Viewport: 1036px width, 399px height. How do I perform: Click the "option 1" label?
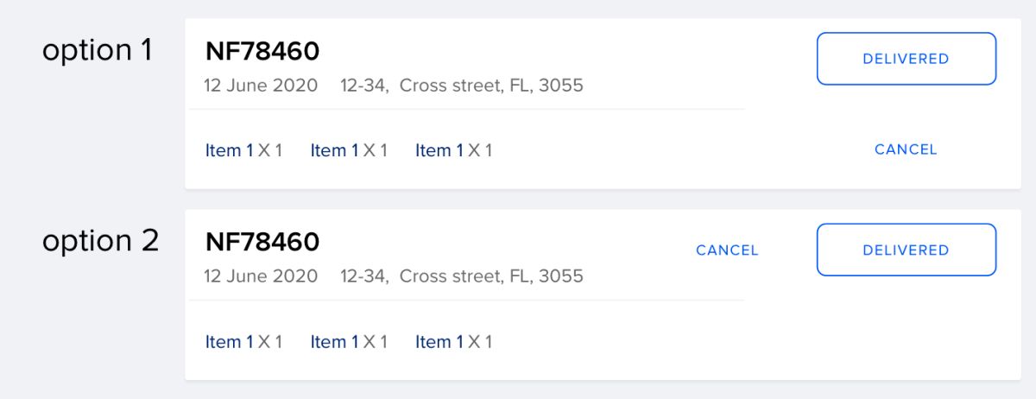tap(98, 50)
